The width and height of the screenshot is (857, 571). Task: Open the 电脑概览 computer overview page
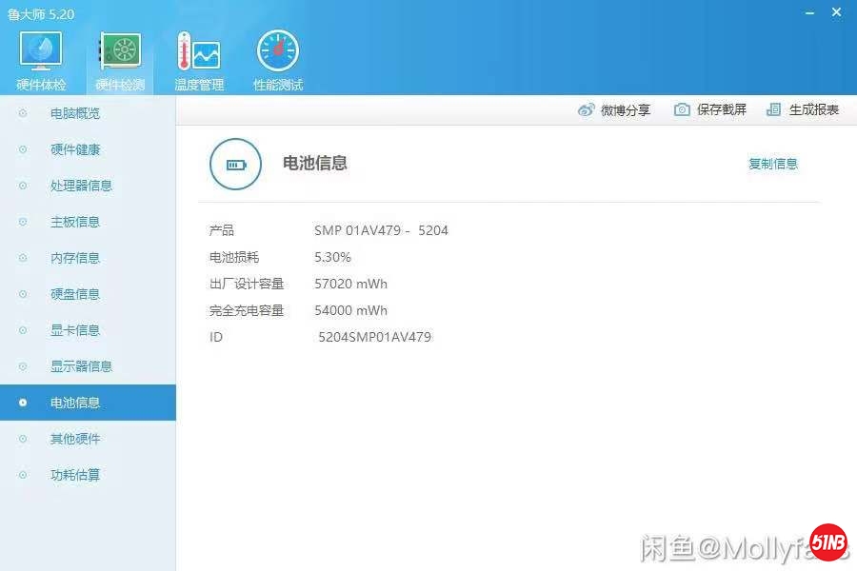[76, 113]
